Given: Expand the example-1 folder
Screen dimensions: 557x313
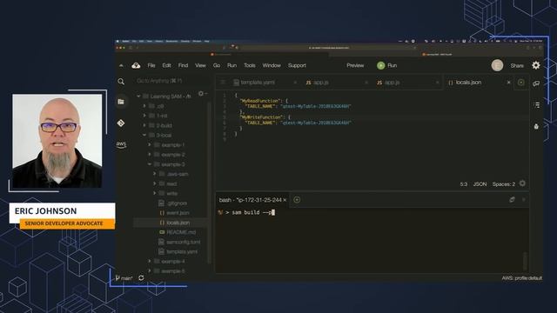Looking at the screenshot, I should pos(149,145).
